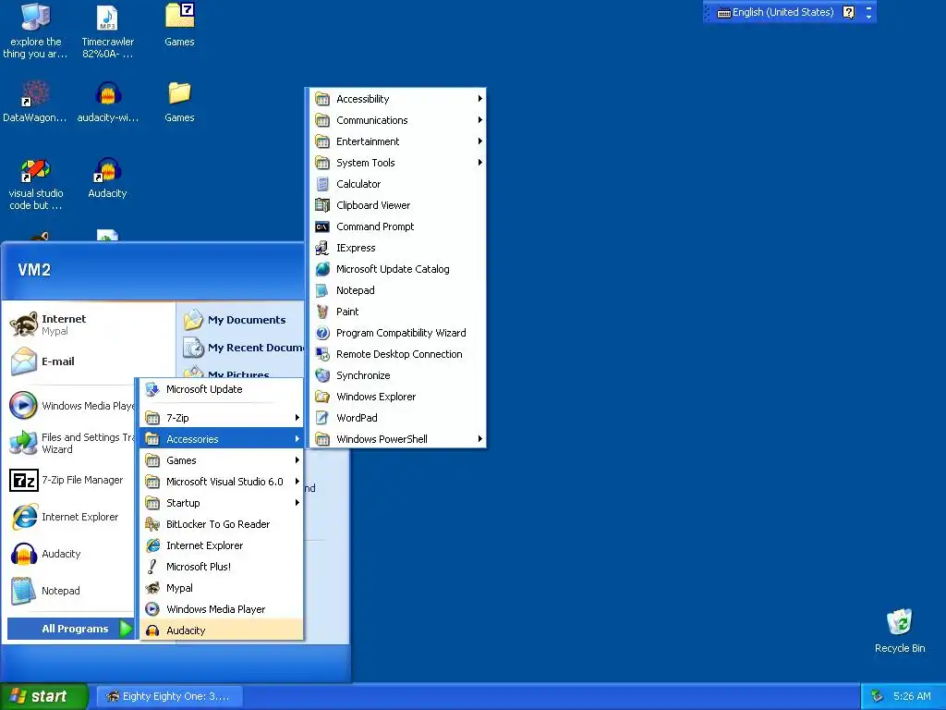The image size is (946, 710).
Task: Click the Audacity headphones icon in All Programs
Action: coord(152,630)
